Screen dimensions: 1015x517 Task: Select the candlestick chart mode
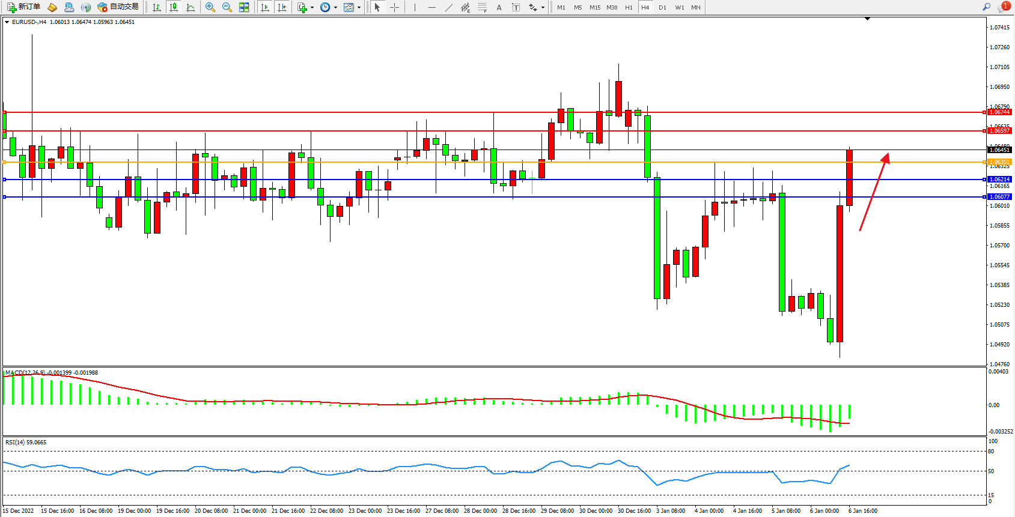174,7
